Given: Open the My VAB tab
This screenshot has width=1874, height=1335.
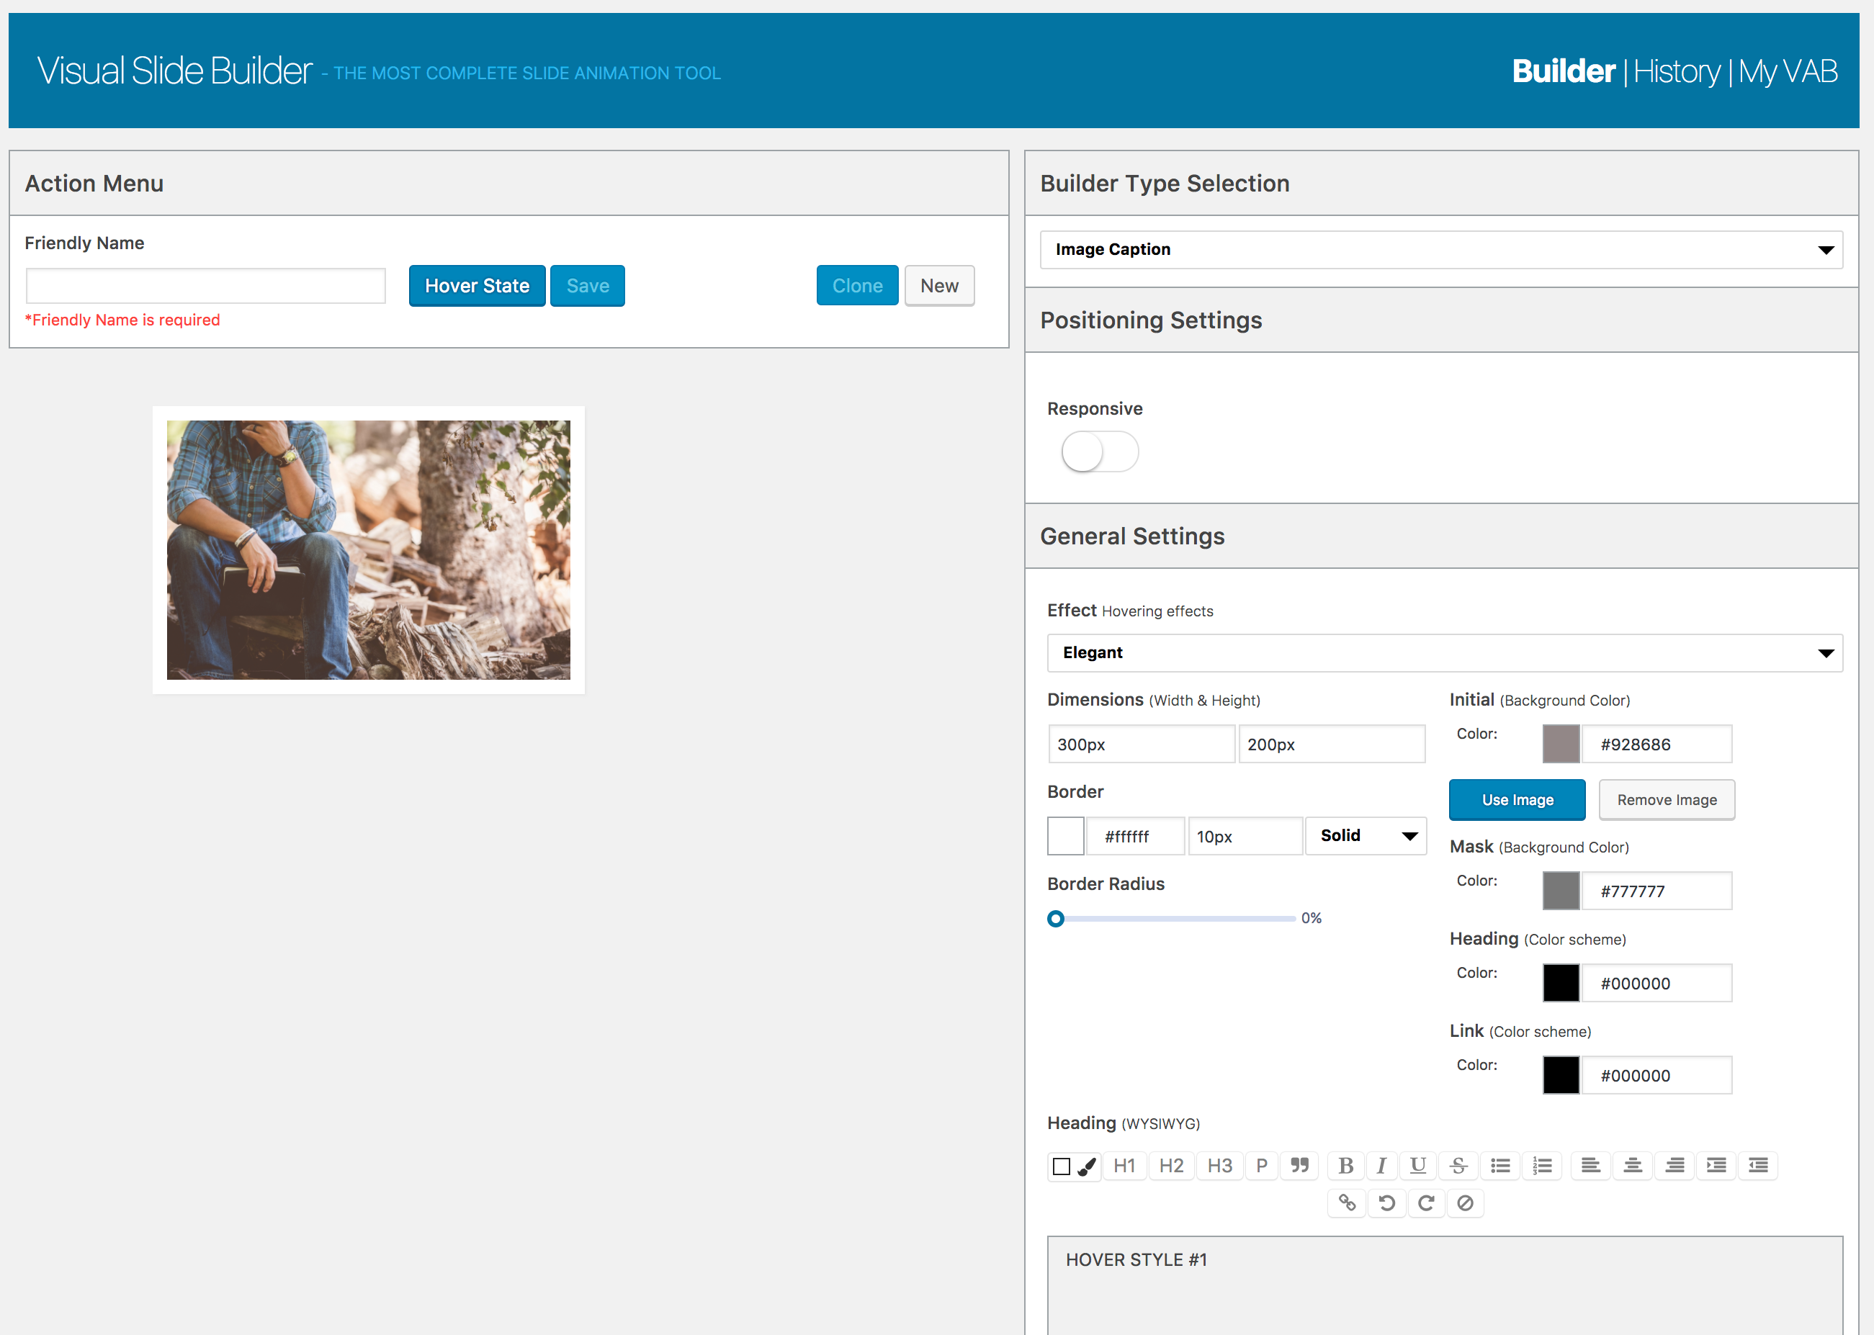Looking at the screenshot, I should [x=1788, y=71].
